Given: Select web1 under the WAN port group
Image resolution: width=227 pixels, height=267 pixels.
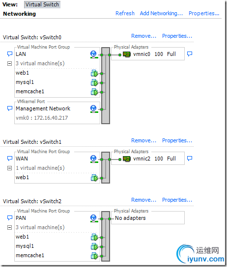Looking at the screenshot, I should [x=22, y=178].
